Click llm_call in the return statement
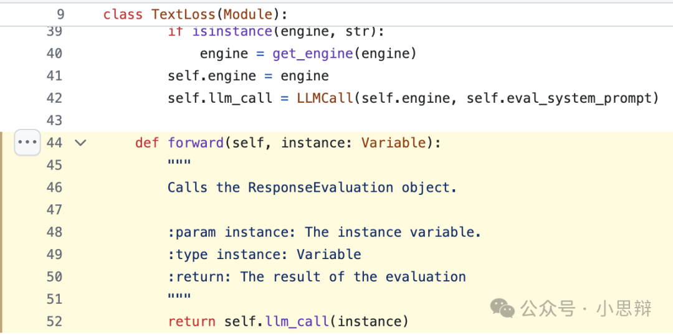 (x=297, y=321)
